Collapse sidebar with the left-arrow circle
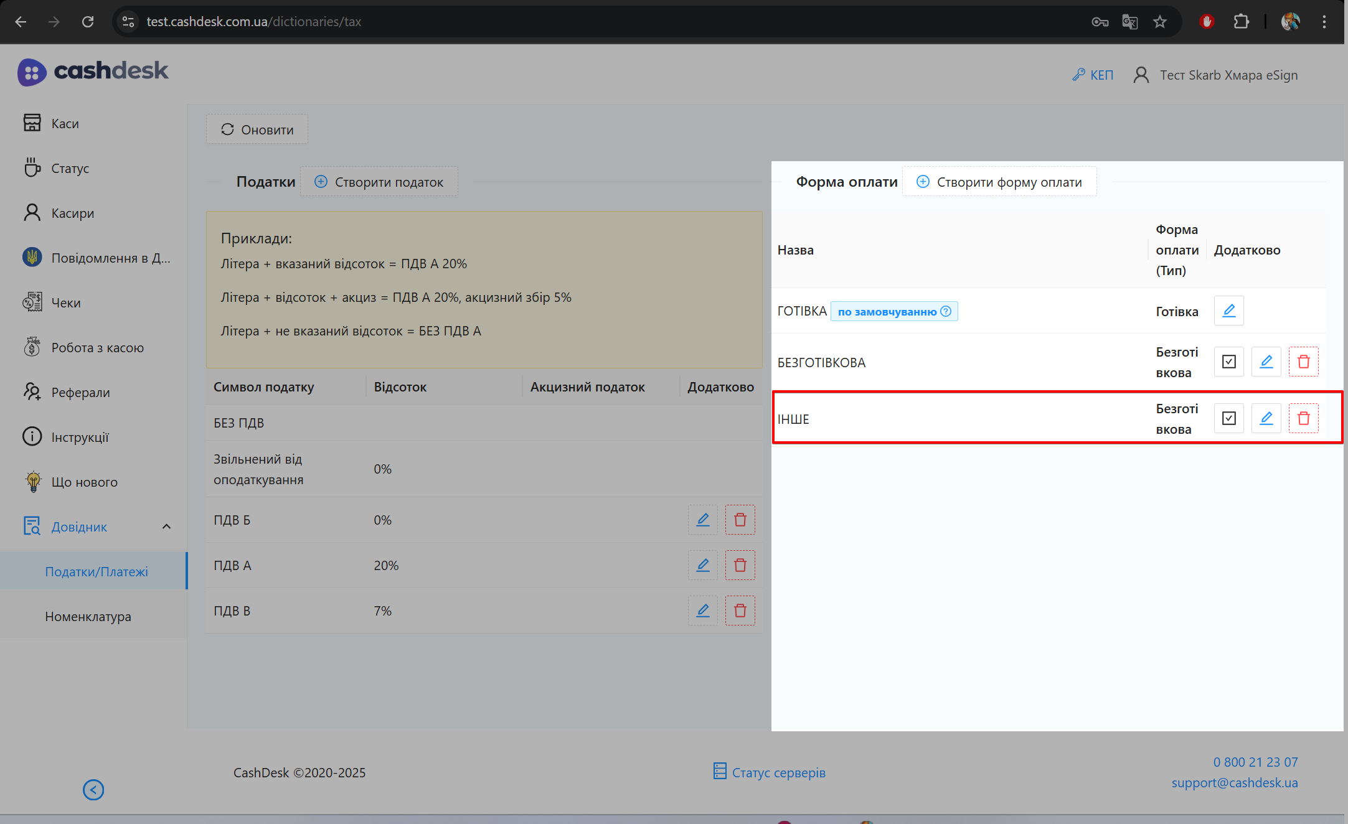 pyautogui.click(x=93, y=790)
